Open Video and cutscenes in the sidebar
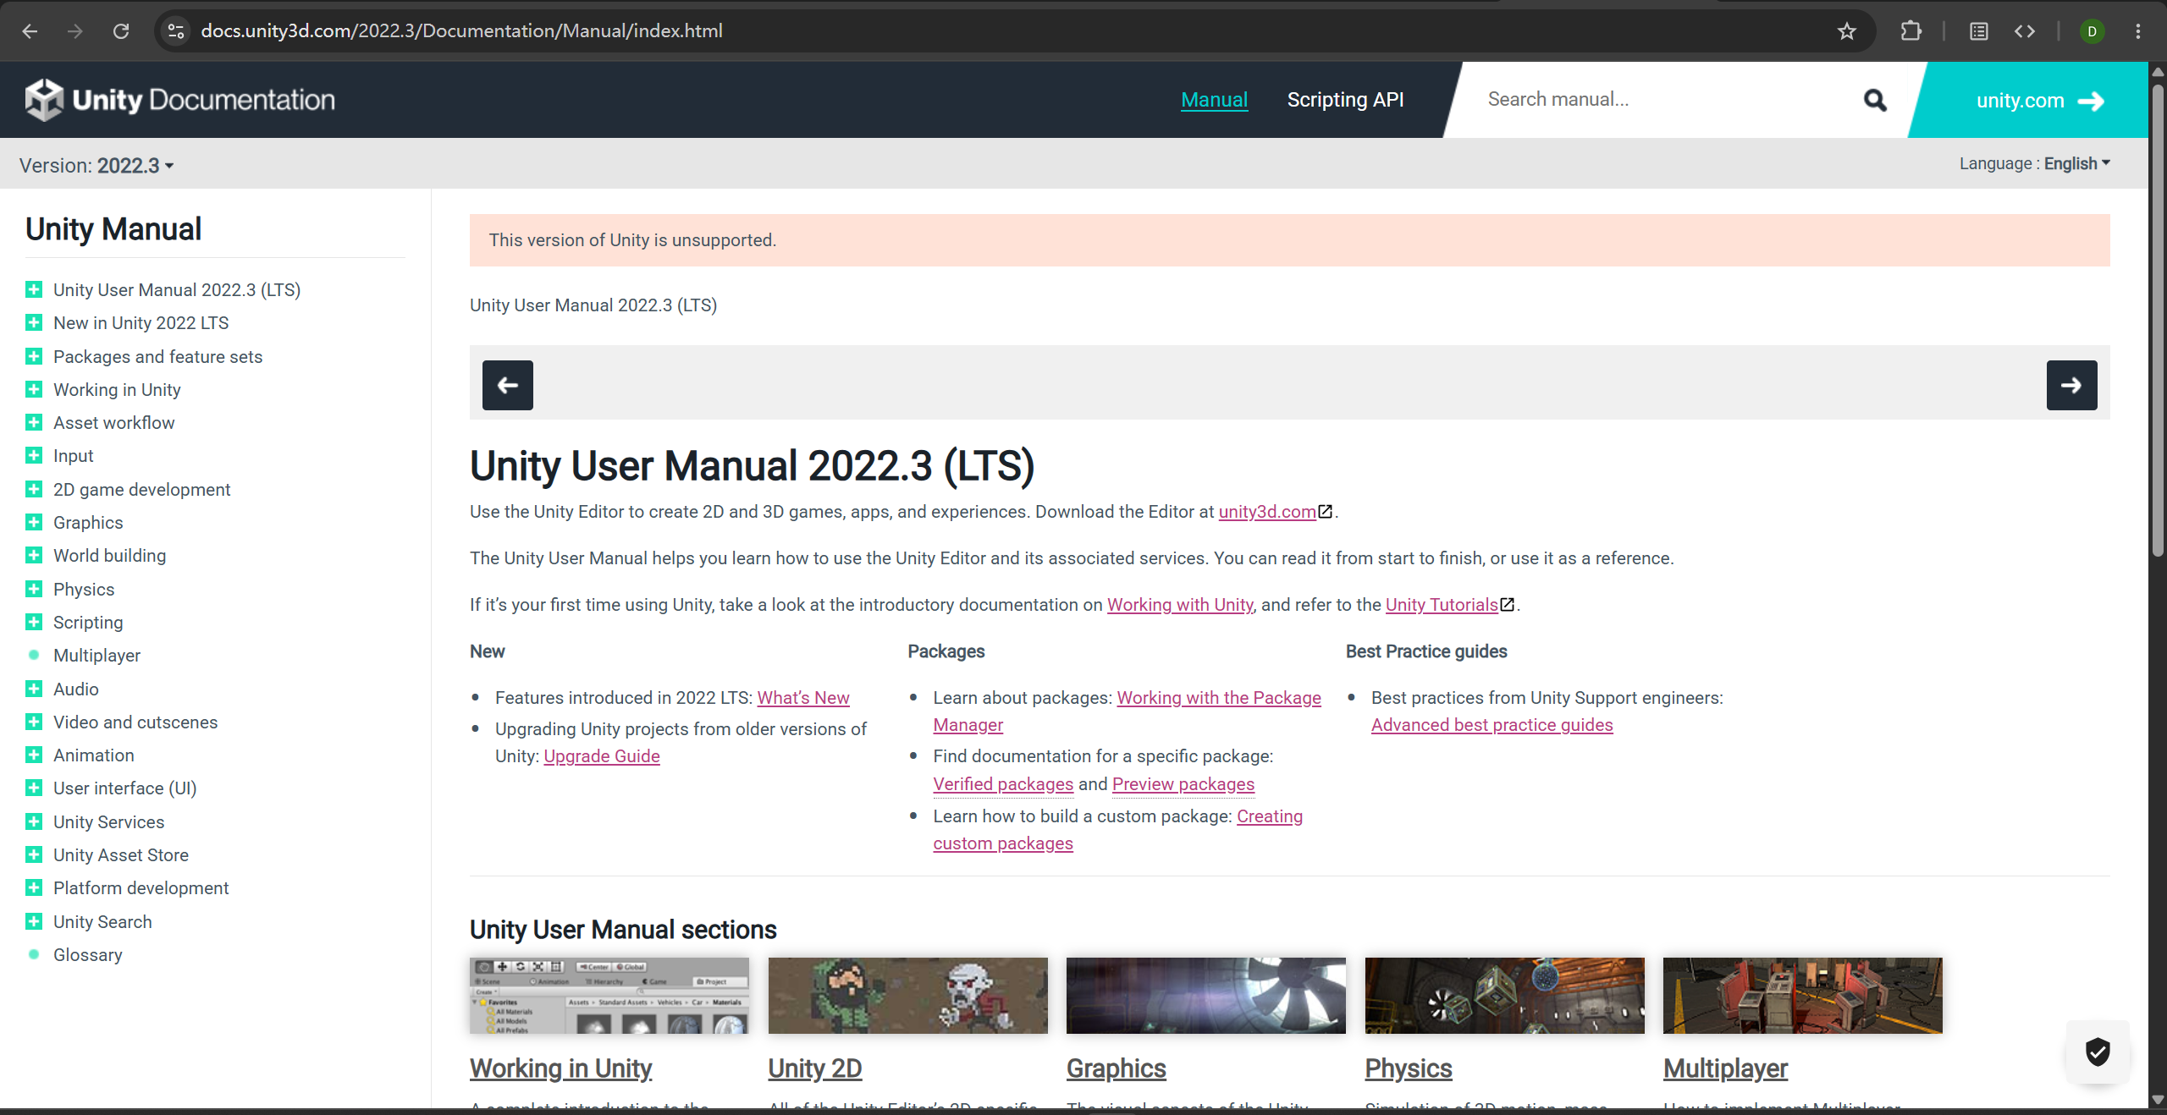The height and width of the screenshot is (1115, 2167). coord(135,722)
